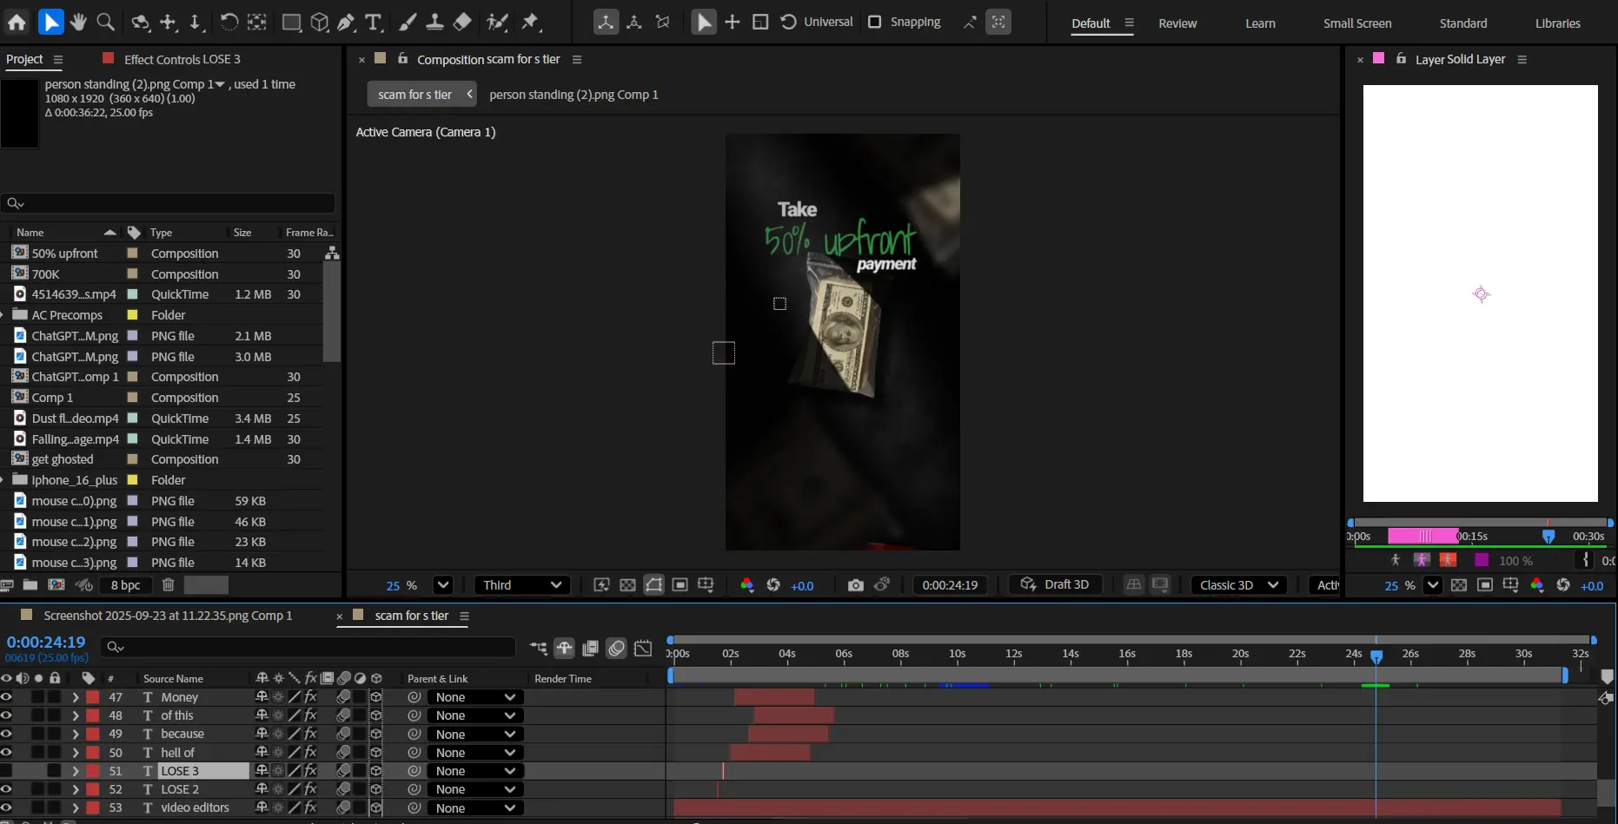Switch to the Review workspace
This screenshot has width=1618, height=824.
(1177, 23)
